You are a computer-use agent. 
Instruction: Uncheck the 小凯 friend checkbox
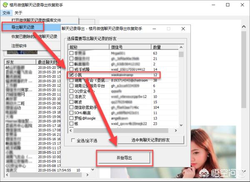pyautogui.click(x=72, y=75)
